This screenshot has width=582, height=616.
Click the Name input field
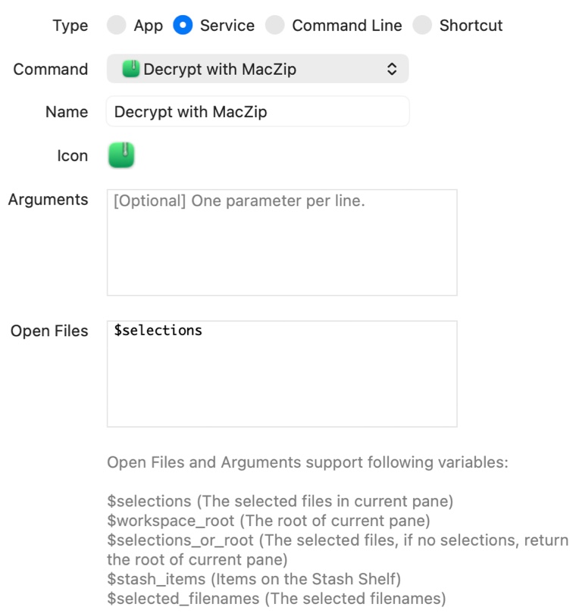258,111
